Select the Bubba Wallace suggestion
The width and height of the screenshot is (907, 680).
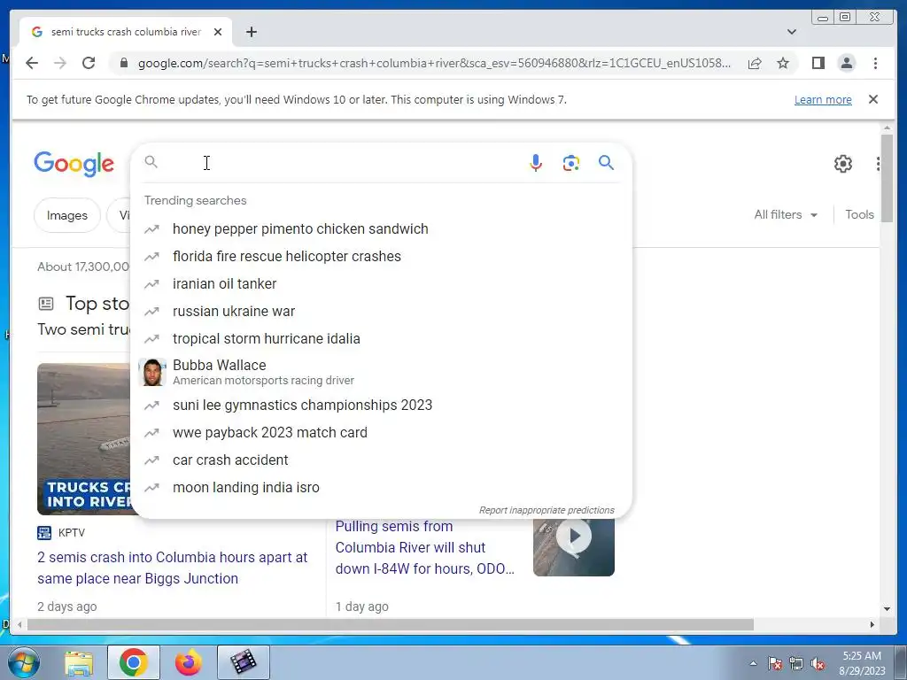pyautogui.click(x=382, y=372)
